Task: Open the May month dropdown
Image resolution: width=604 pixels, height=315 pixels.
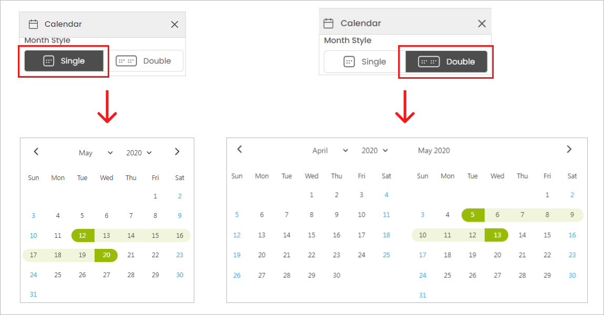Action: click(96, 153)
